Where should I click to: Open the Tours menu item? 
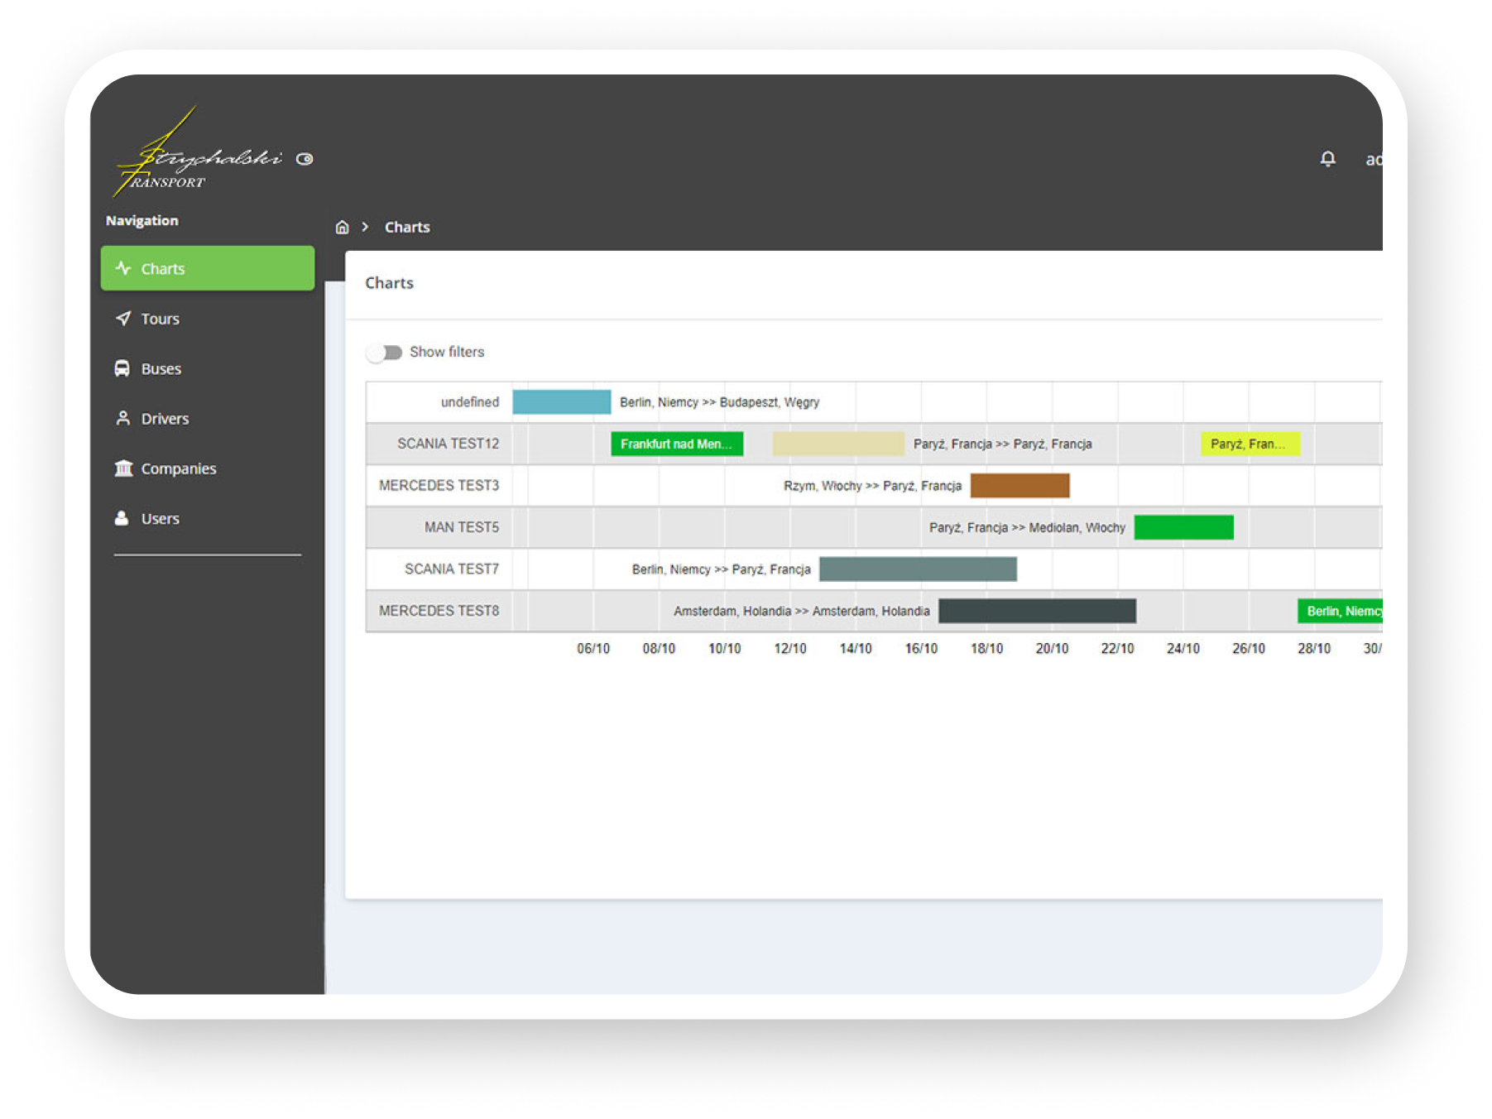pyautogui.click(x=160, y=319)
